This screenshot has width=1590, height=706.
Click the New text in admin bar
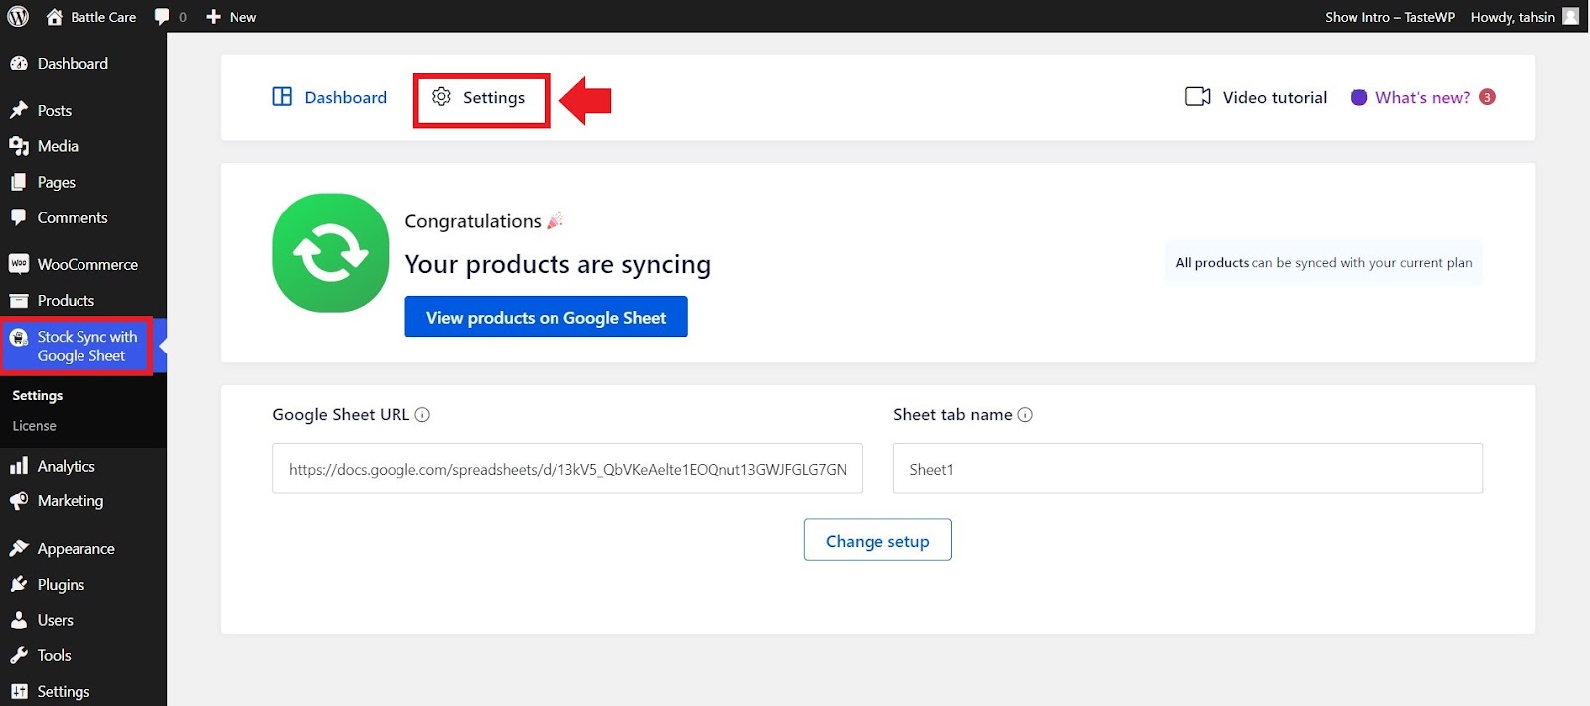(242, 17)
